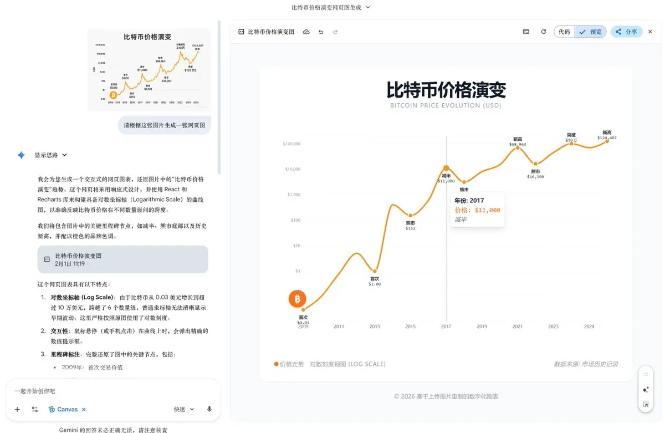
Task: Click the select-element cursor icon
Action: [x=646, y=405]
